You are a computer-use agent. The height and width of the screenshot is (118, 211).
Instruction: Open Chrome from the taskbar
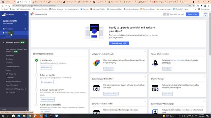(x=30, y=116)
